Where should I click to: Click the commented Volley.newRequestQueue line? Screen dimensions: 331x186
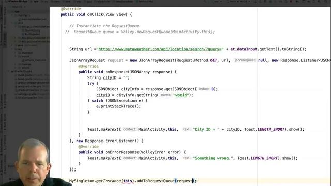[140, 32]
